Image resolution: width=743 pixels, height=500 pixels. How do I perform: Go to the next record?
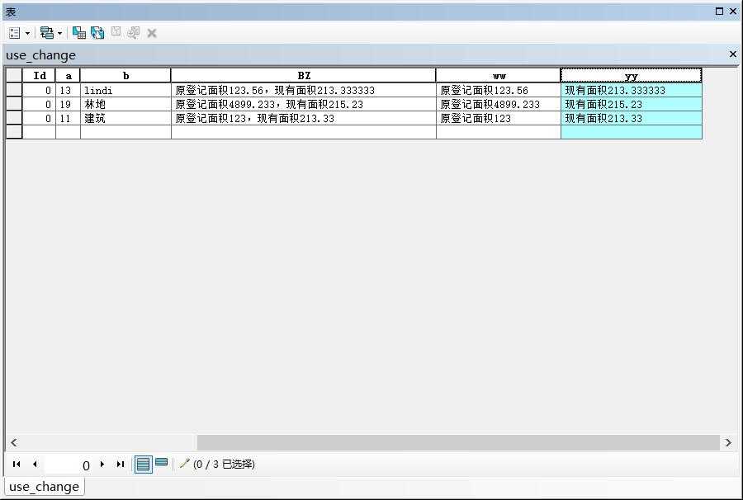(x=102, y=464)
